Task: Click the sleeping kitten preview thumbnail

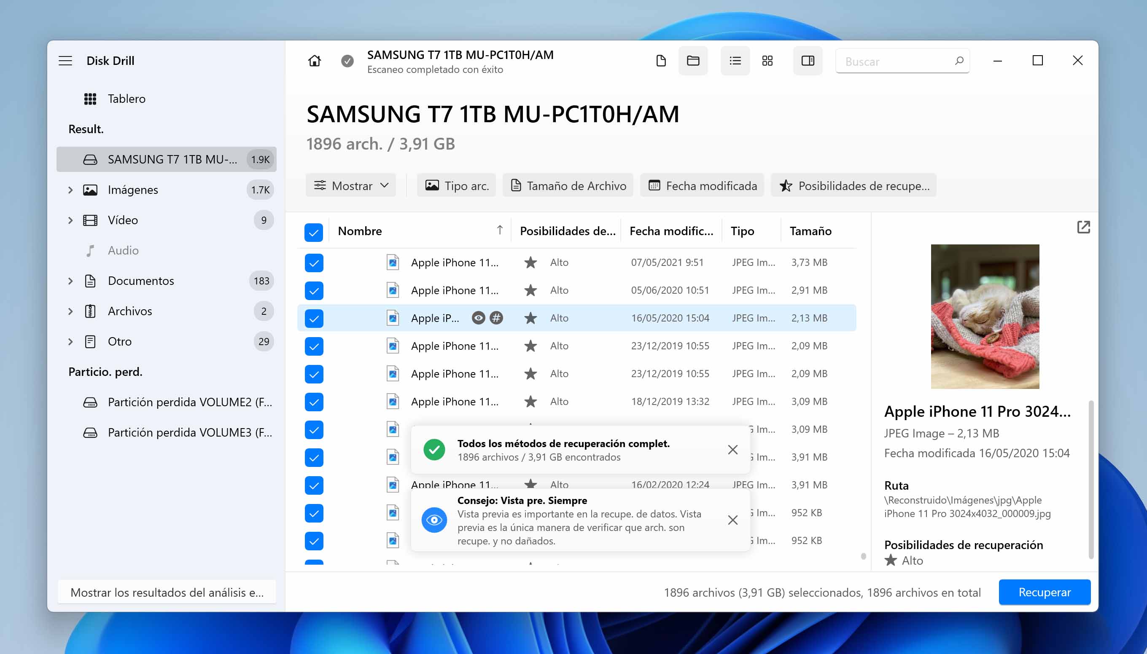Action: (x=985, y=316)
